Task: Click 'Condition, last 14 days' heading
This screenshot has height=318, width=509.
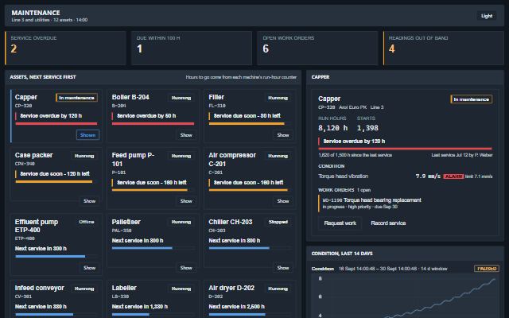Action: pyautogui.click(x=342, y=254)
